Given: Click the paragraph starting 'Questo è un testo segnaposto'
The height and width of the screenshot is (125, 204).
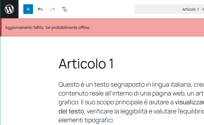Looking at the screenshot, I should point(131,102).
